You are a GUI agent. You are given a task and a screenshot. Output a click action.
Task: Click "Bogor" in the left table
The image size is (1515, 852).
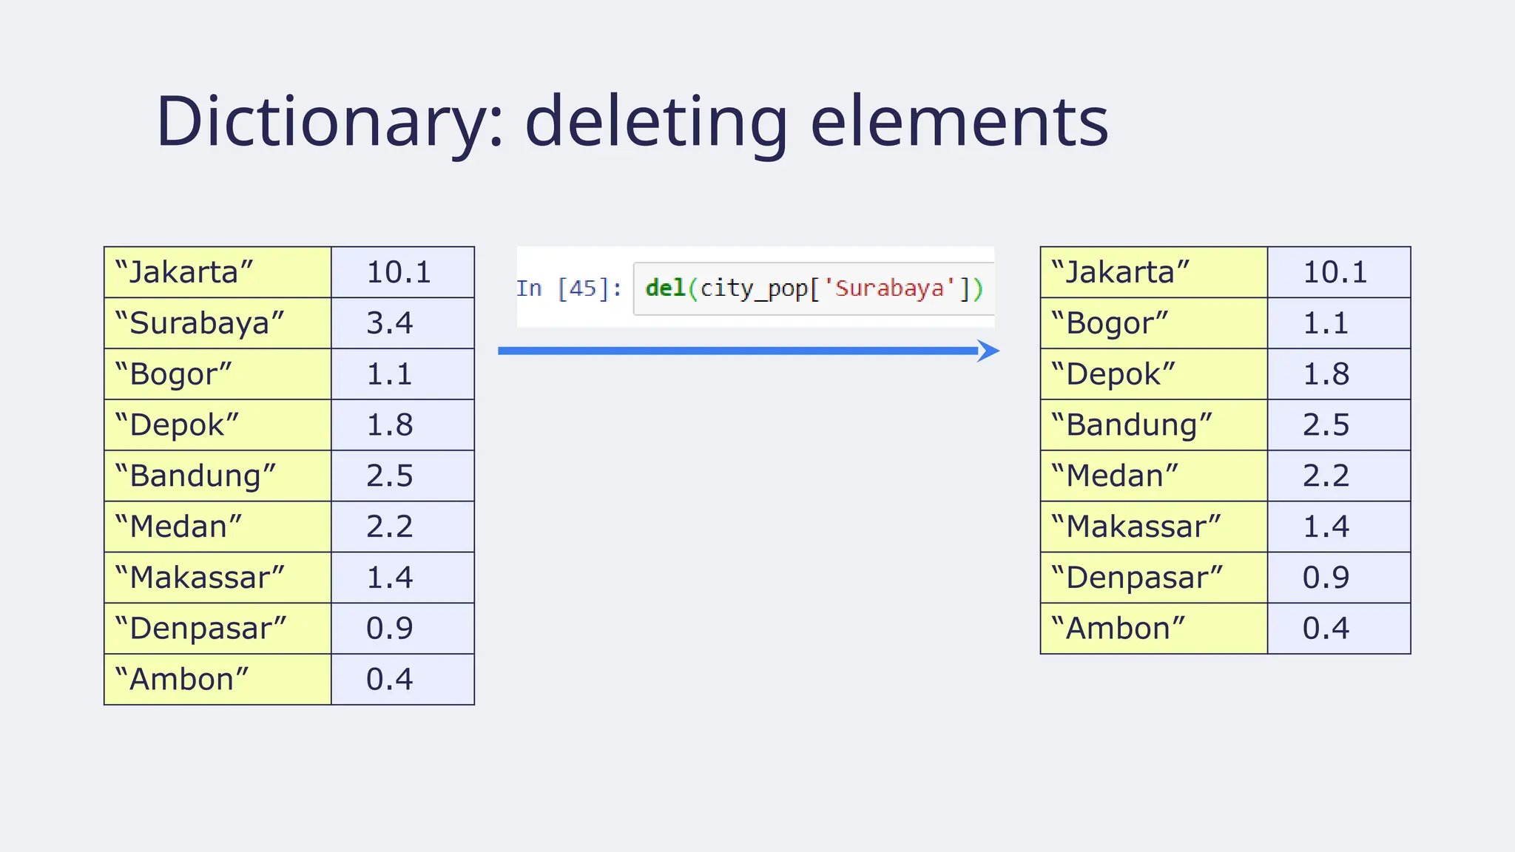coord(217,374)
